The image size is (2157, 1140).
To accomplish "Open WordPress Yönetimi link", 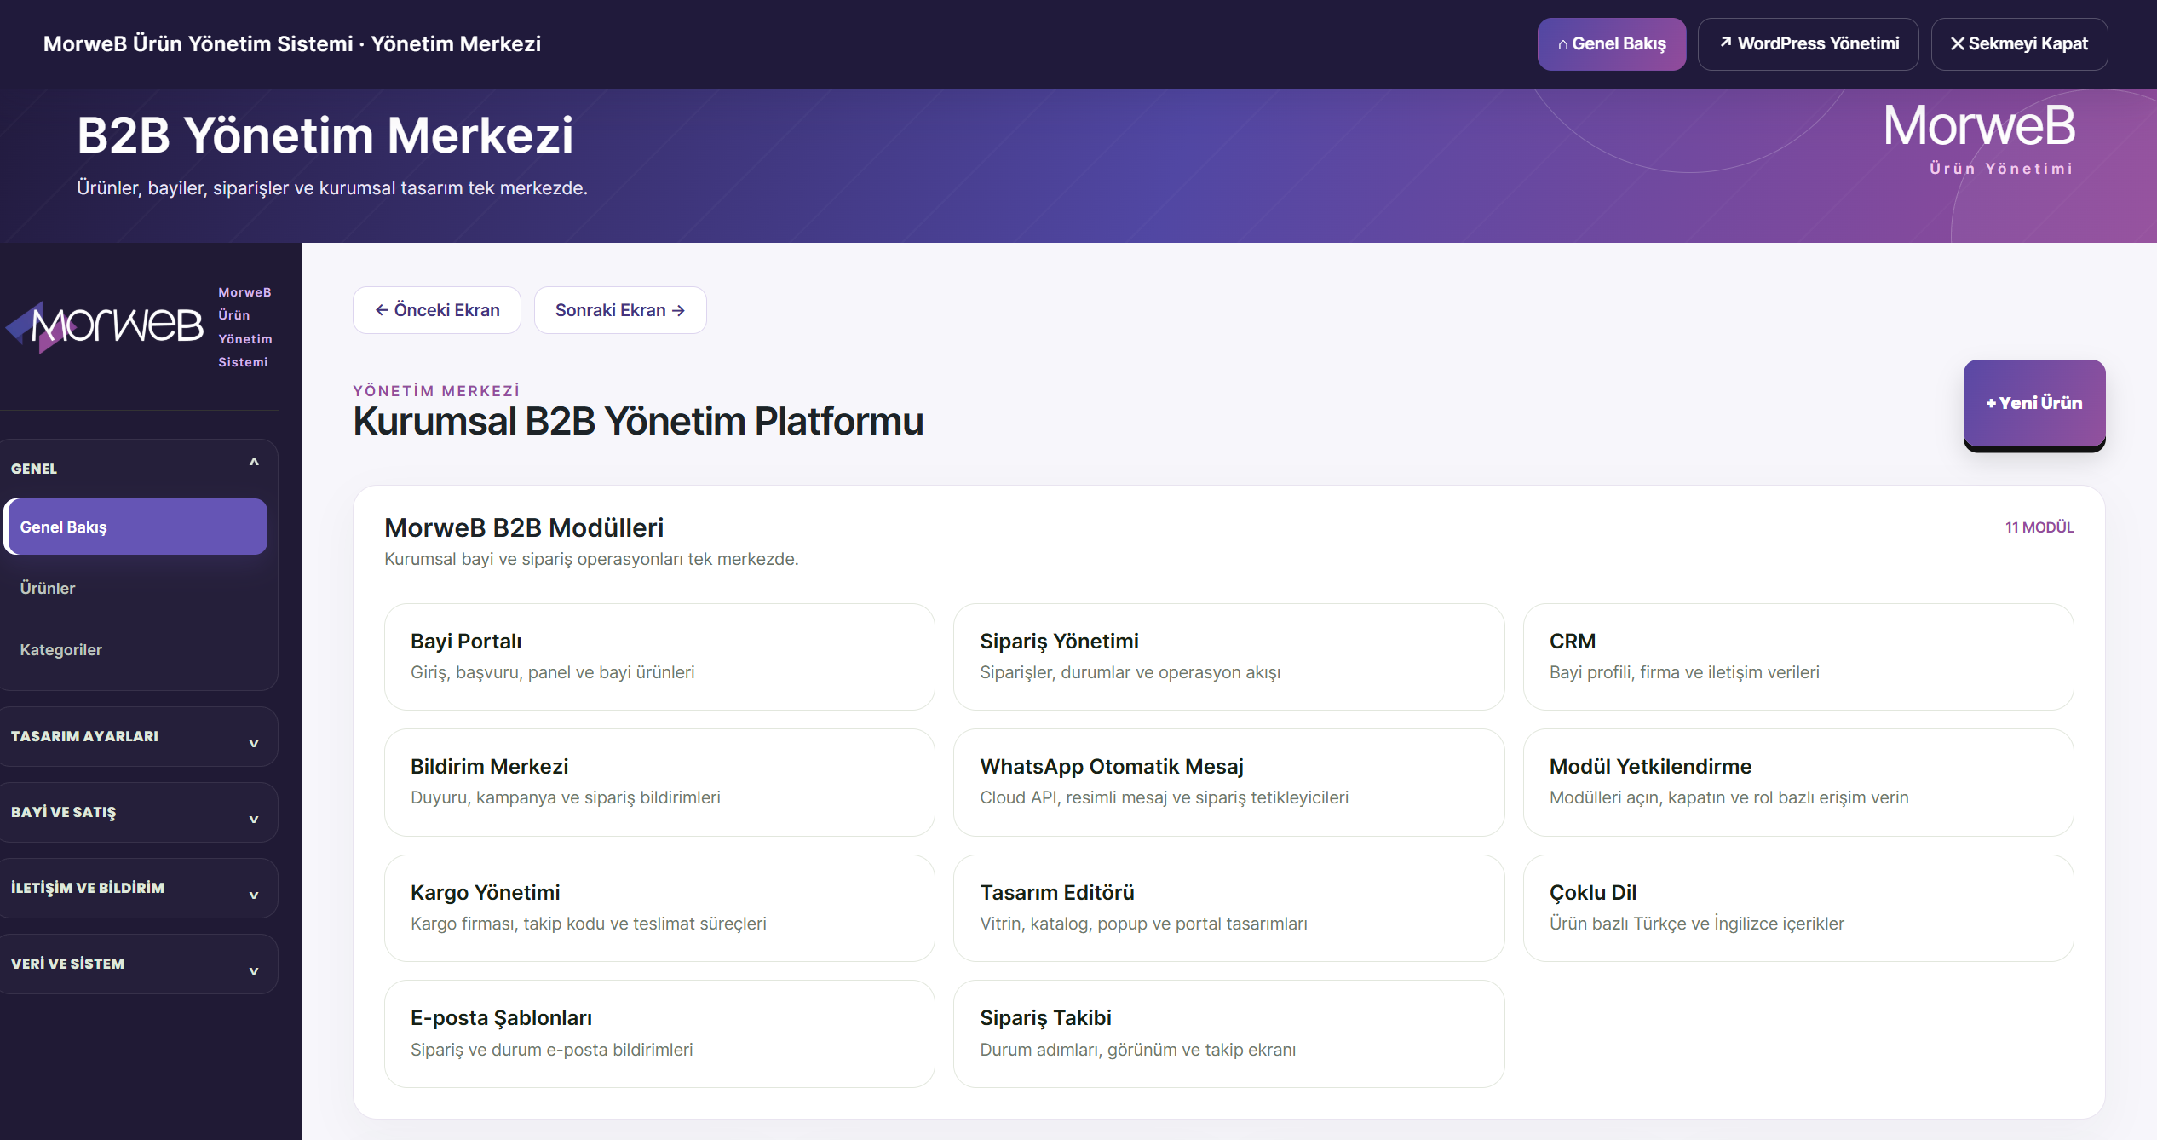I will coord(1808,43).
